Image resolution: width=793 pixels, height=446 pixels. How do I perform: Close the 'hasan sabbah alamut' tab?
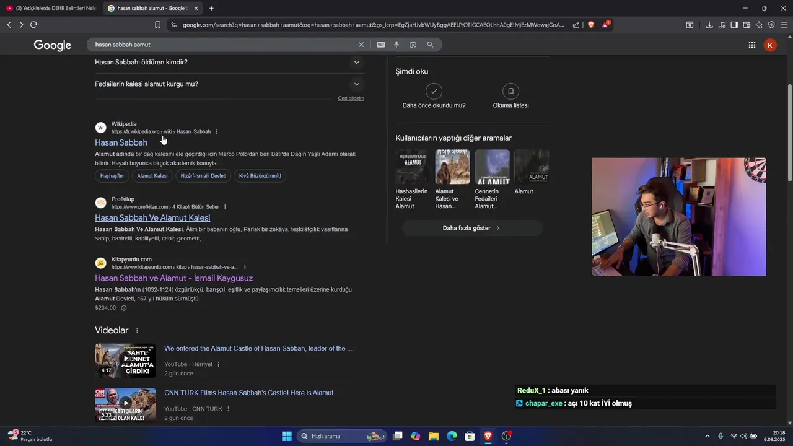click(x=196, y=8)
